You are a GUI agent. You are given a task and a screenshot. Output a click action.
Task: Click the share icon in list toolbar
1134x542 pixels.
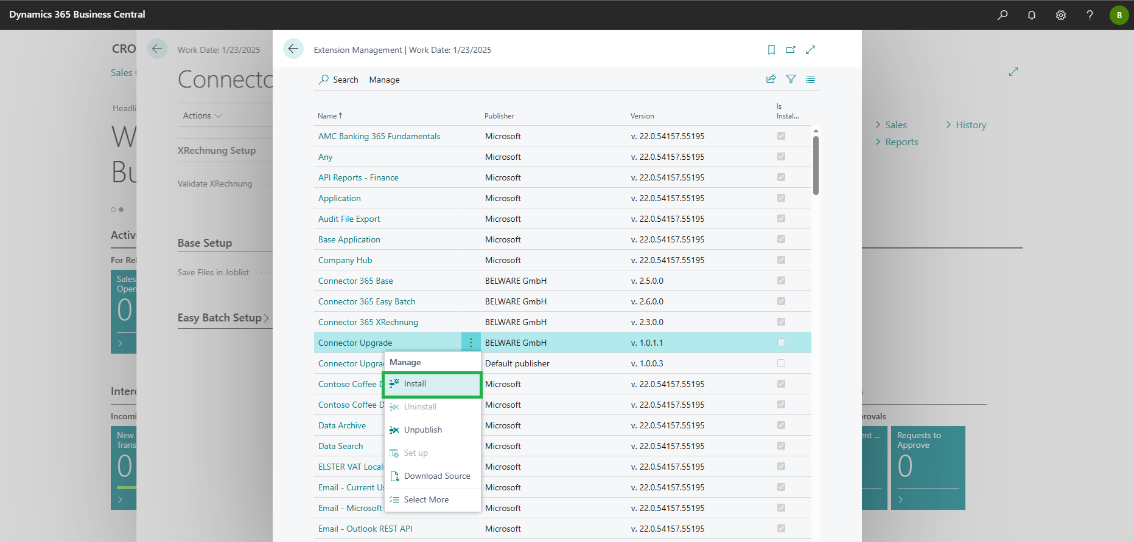pos(771,79)
